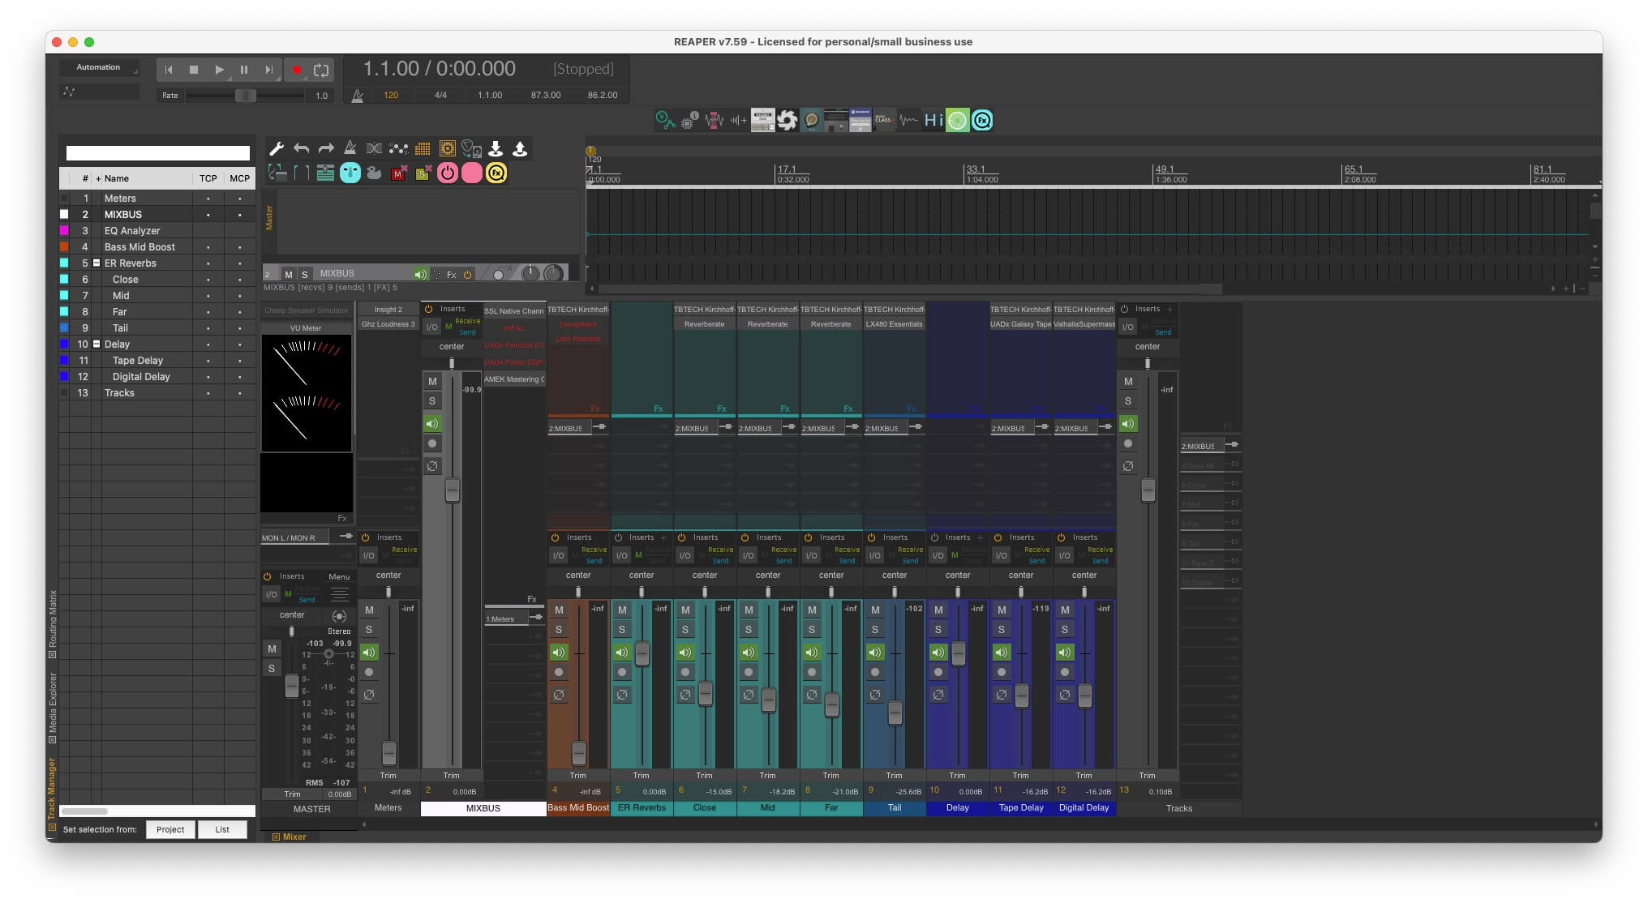Open the Automation mode dropdown

tap(98, 67)
